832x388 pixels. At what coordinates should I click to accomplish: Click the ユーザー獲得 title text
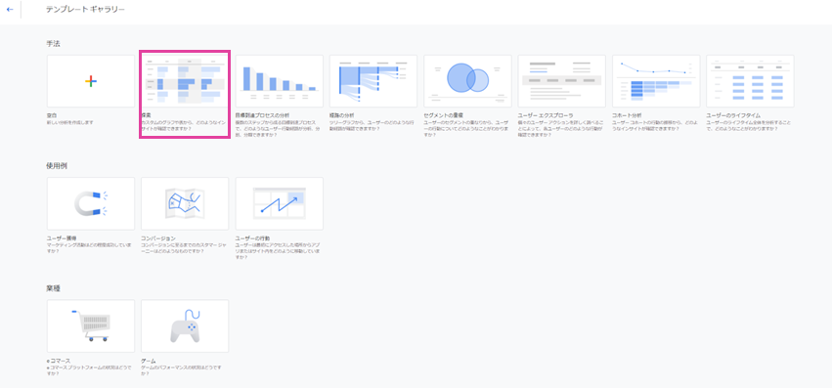point(62,238)
